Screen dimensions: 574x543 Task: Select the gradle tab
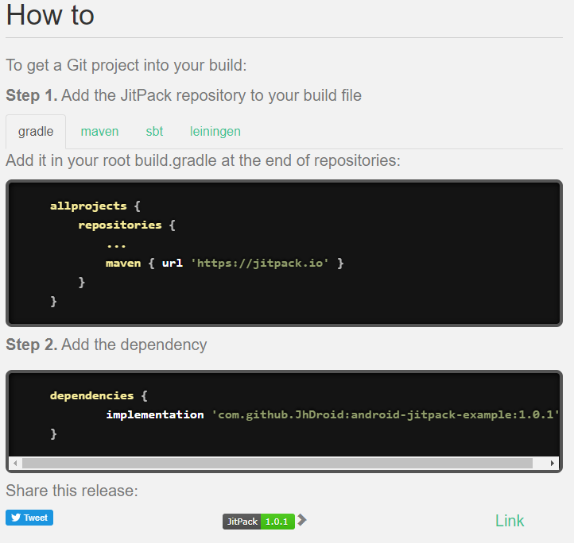point(36,132)
